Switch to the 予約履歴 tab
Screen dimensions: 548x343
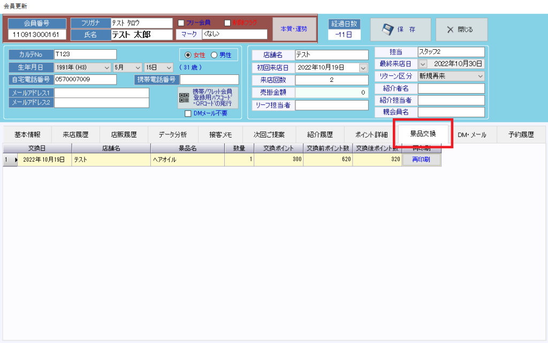(521, 135)
